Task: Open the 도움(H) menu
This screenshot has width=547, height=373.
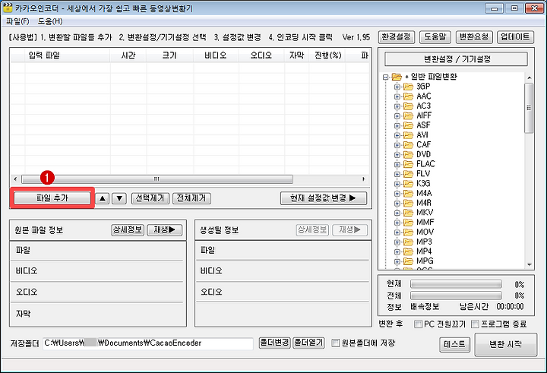Action: [50, 21]
